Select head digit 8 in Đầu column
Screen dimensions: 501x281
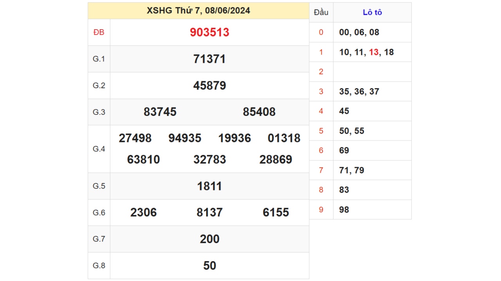tap(321, 190)
